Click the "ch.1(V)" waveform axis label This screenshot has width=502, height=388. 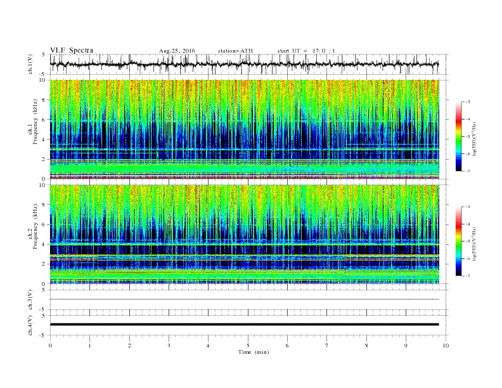30,64
